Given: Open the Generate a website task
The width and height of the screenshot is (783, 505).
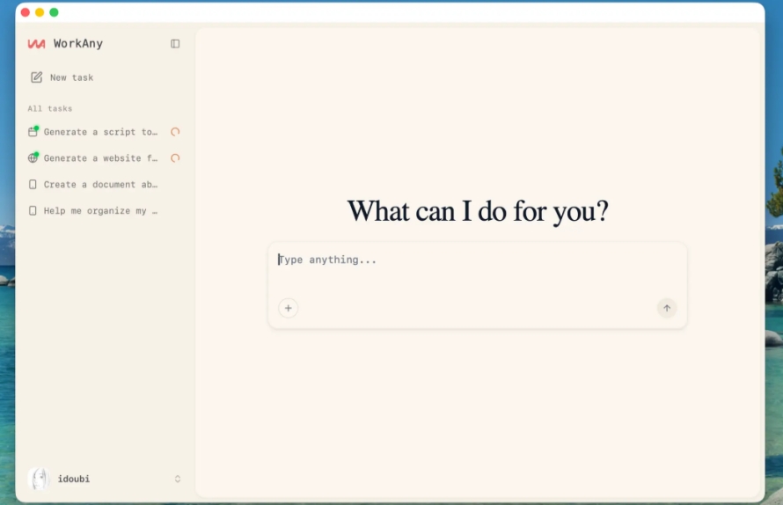Looking at the screenshot, I should (x=100, y=157).
